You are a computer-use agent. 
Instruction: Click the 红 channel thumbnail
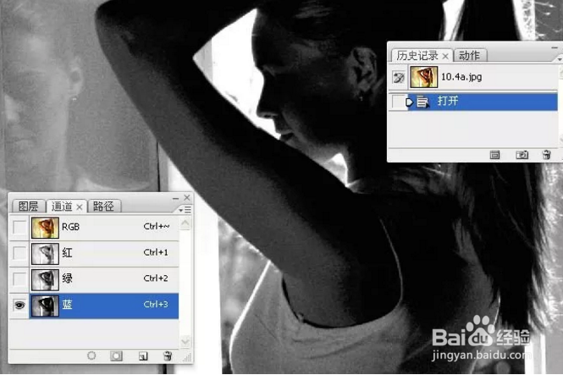45,254
